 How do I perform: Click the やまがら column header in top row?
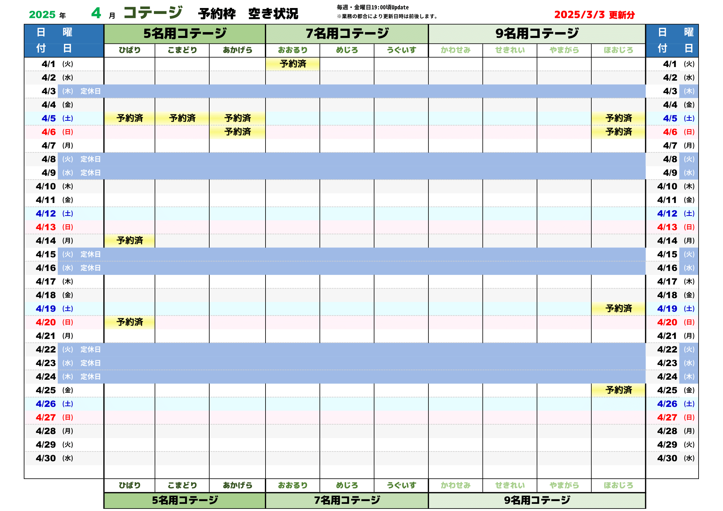point(564,50)
